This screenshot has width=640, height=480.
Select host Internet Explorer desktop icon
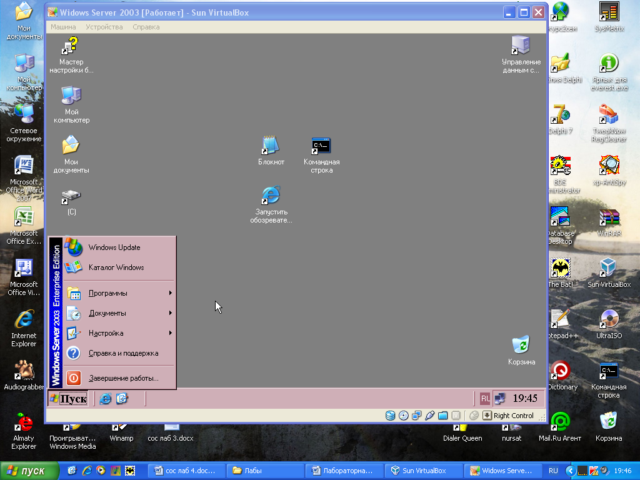tap(24, 328)
